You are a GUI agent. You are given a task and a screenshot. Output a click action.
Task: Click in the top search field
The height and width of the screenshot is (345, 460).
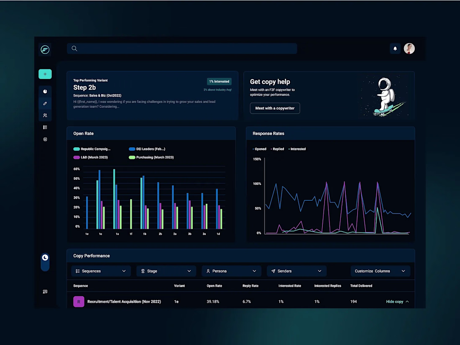point(182,49)
